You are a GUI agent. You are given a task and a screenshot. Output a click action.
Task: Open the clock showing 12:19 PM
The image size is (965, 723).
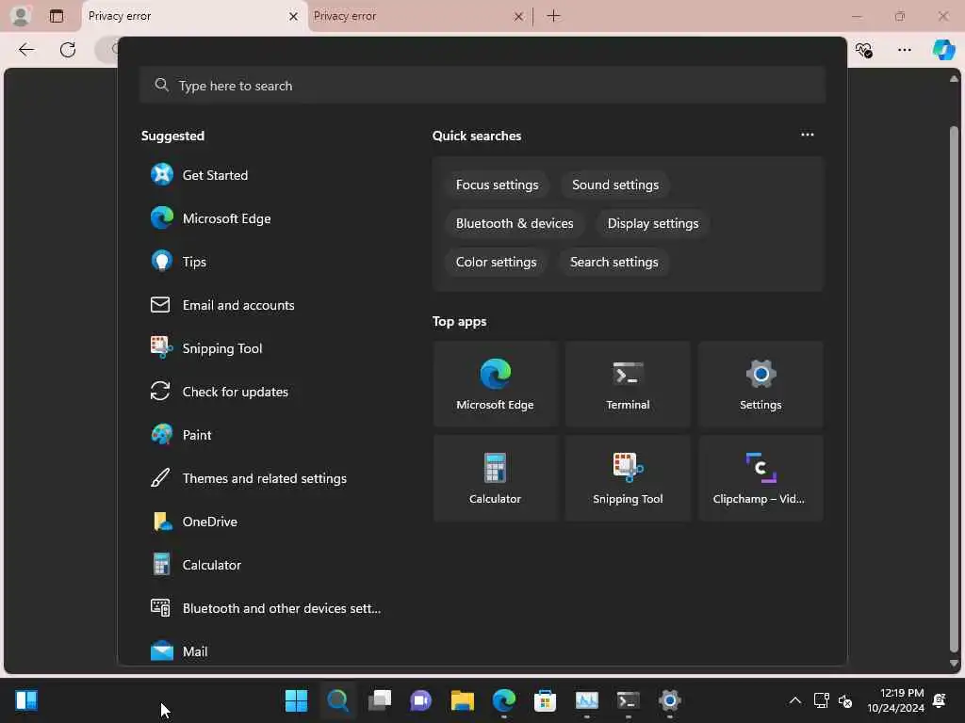point(895,700)
